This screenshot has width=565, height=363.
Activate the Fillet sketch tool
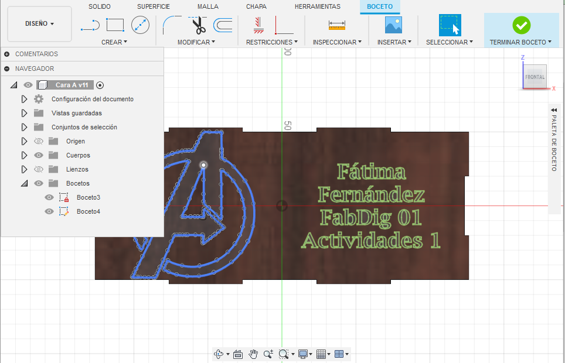tap(172, 25)
